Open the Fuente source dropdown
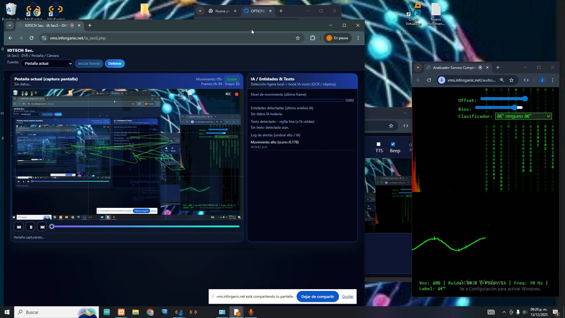Screen dimensions: 565x318 [47, 64]
